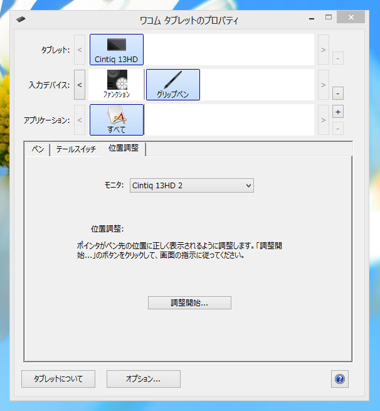Add an application with the plus button
The height and width of the screenshot is (411, 380).
coord(338,112)
